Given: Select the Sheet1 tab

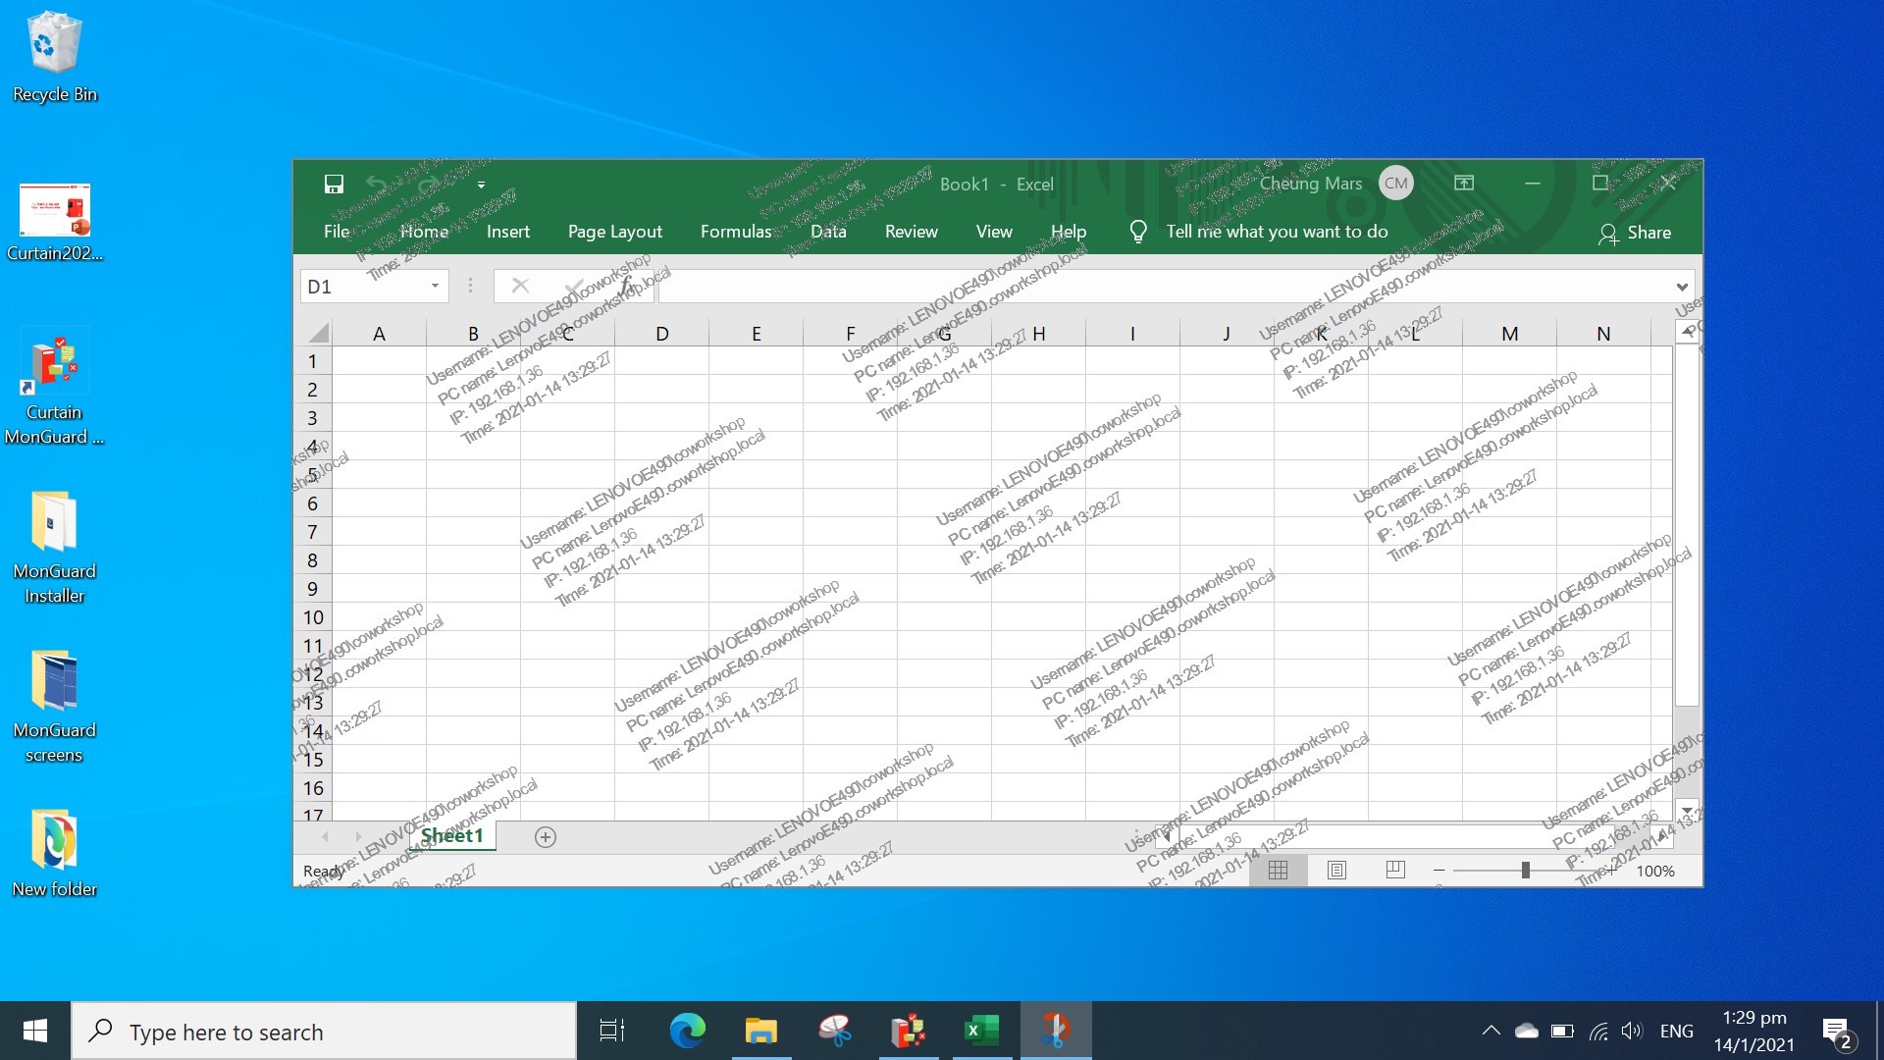Looking at the screenshot, I should pos(451,835).
